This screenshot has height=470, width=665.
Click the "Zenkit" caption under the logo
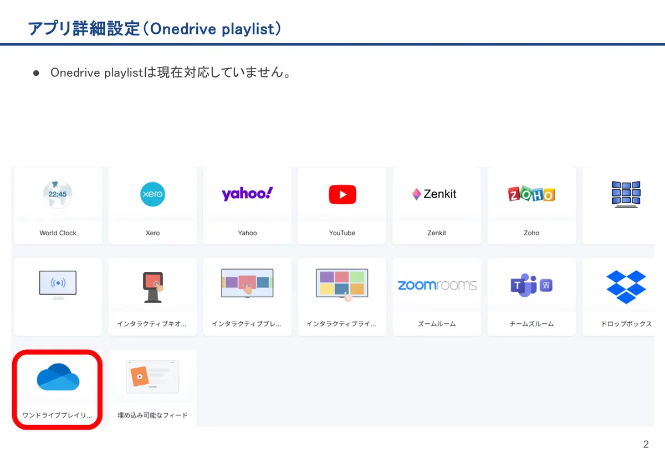[x=437, y=233]
